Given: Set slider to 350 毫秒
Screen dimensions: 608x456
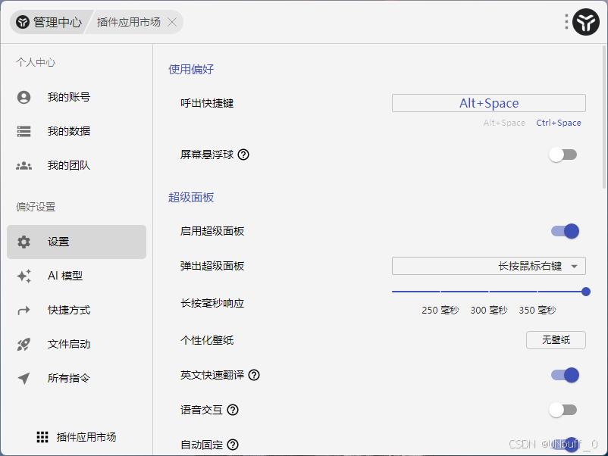Looking at the screenshot, I should (x=537, y=311).
